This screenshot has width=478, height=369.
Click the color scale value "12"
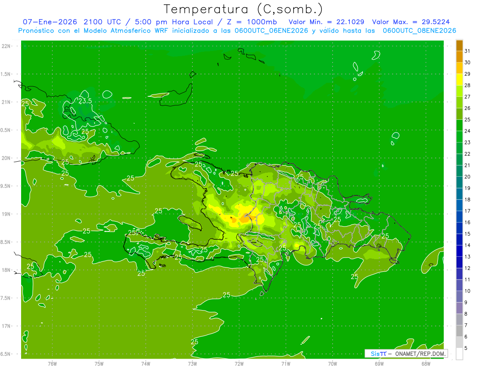[468, 268]
